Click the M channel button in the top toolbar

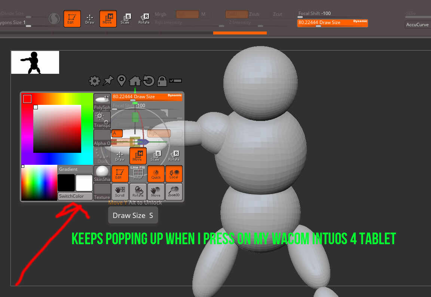point(203,14)
